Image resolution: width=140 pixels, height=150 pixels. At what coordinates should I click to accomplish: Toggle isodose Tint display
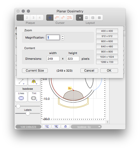(x=34, y=97)
